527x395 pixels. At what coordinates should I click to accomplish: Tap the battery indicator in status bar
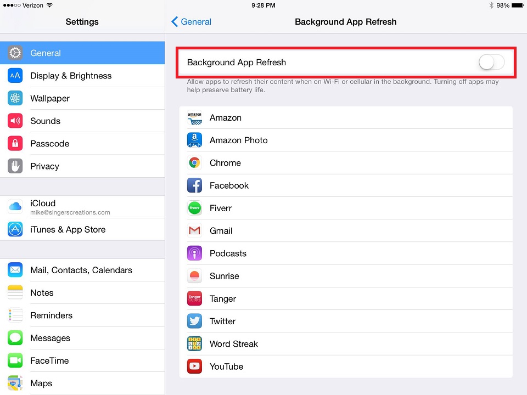click(518, 5)
